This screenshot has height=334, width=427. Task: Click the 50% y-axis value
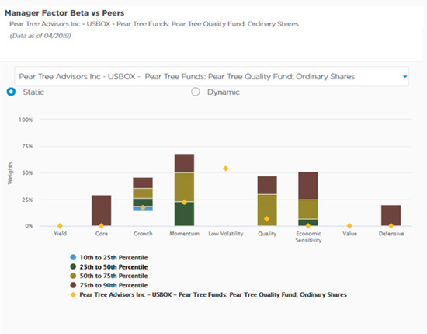coord(27,172)
